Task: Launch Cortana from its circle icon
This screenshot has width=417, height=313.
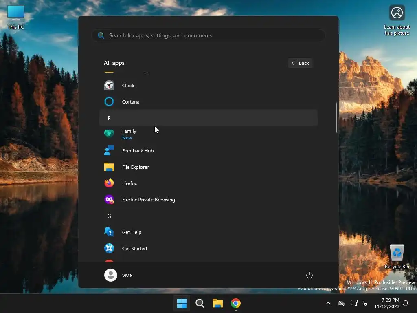Action: pos(109,101)
